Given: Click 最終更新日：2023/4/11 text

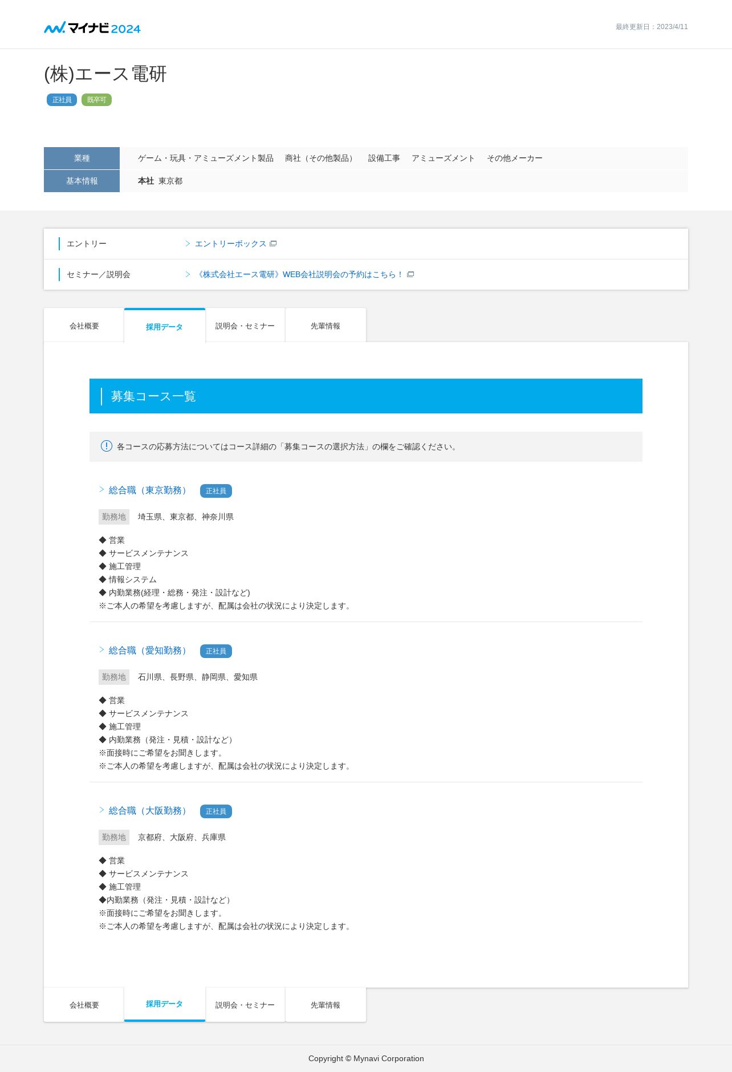Looking at the screenshot, I should (652, 27).
